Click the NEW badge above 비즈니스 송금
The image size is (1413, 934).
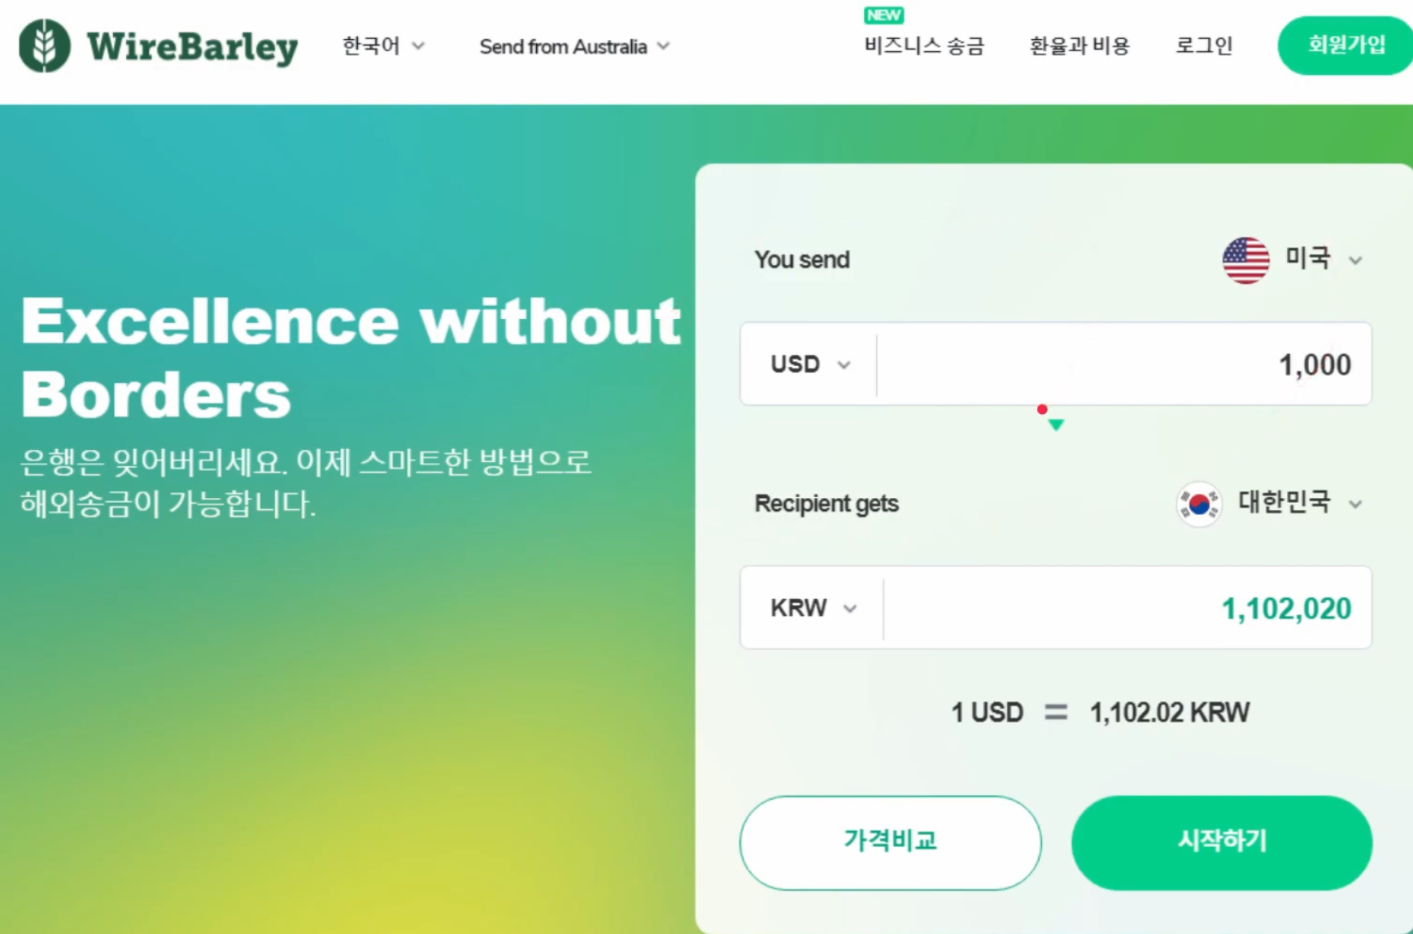883,15
